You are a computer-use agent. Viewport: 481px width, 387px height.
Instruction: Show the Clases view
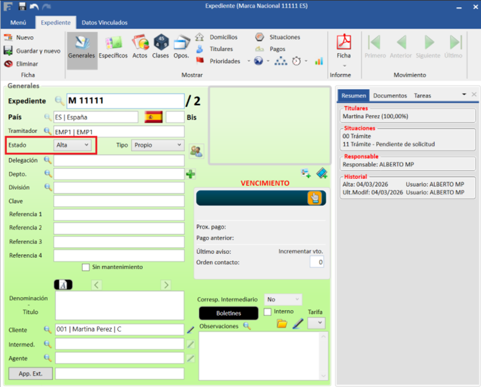coord(161,47)
